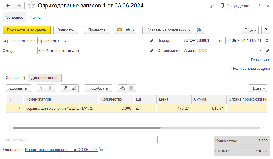Click the horizontal scrollbar under the table
This screenshot has height=159, width=273.
coord(86,128)
